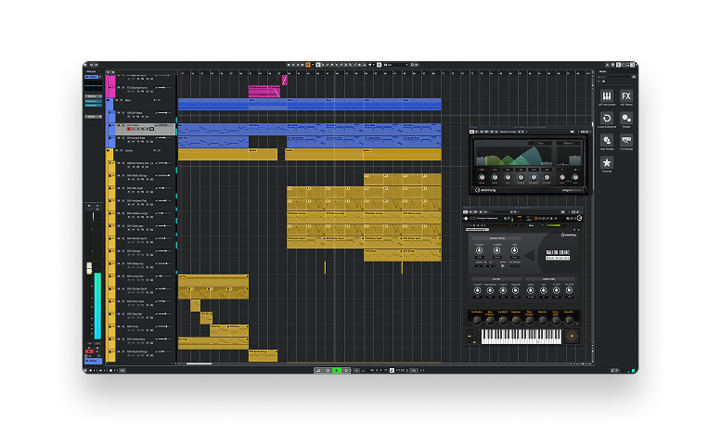Viewport: 721px width, 434px height.
Task: Go to Media panel home icon
Action: click(604, 82)
